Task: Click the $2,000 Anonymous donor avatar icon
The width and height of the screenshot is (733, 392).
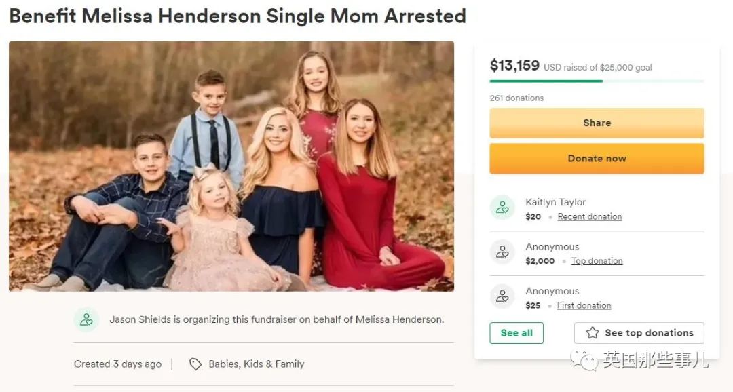Action: point(502,252)
